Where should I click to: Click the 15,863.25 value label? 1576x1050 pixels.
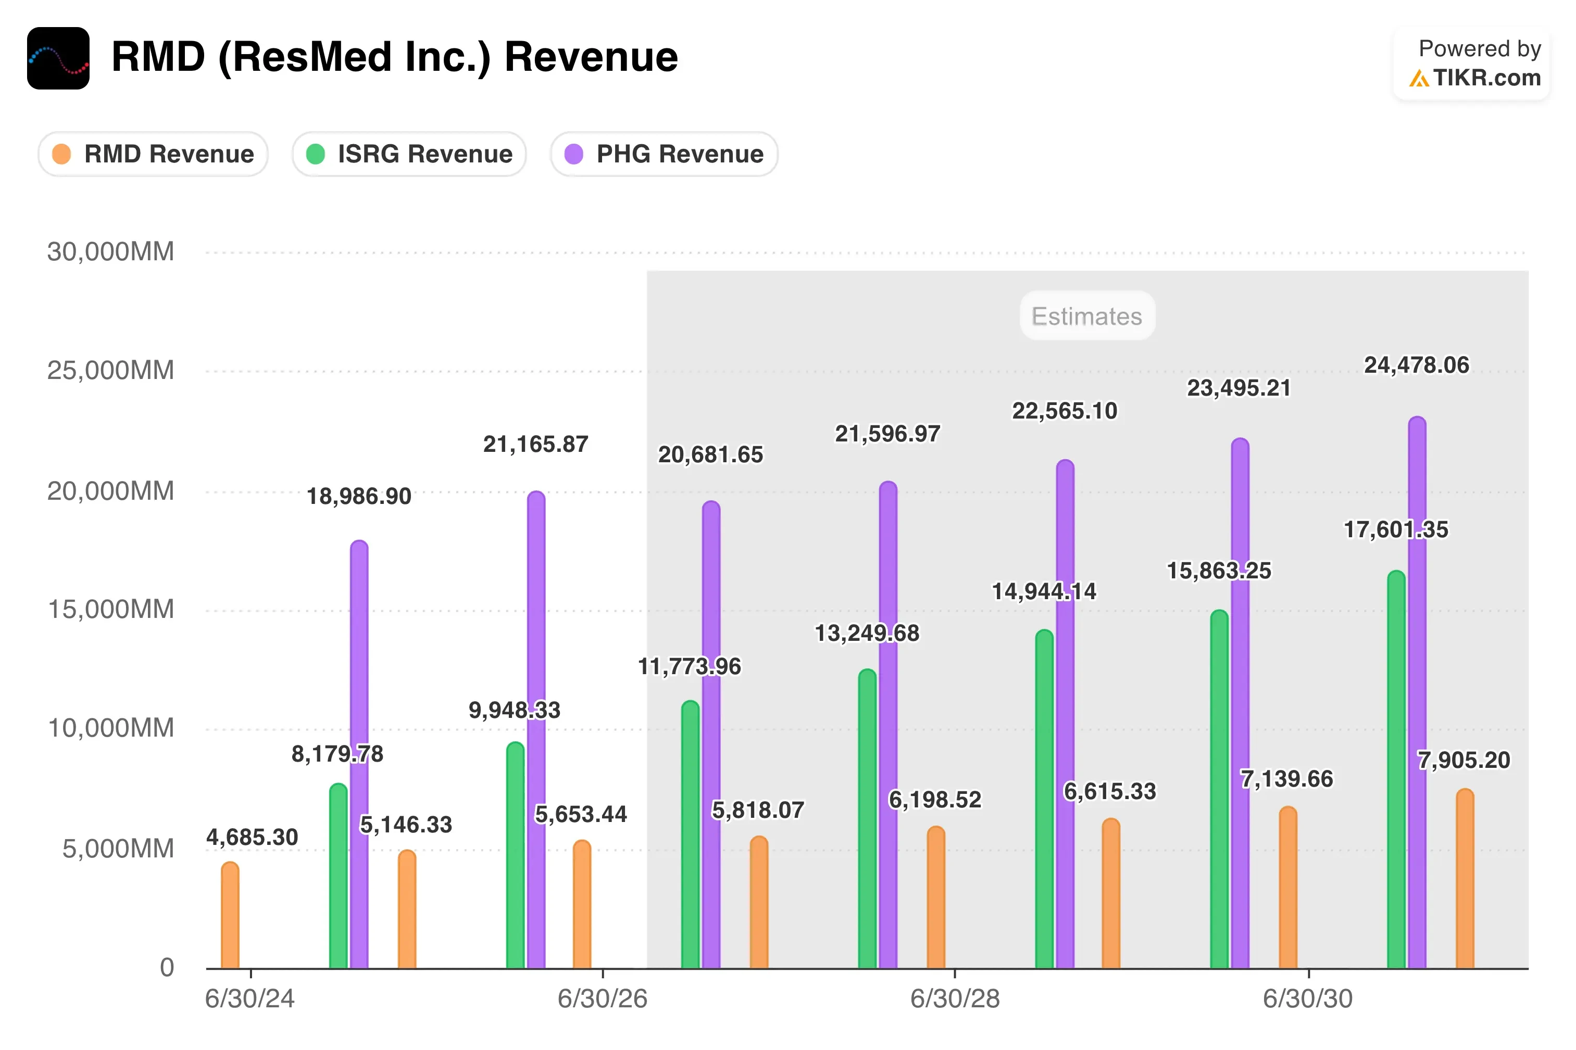tap(1219, 571)
